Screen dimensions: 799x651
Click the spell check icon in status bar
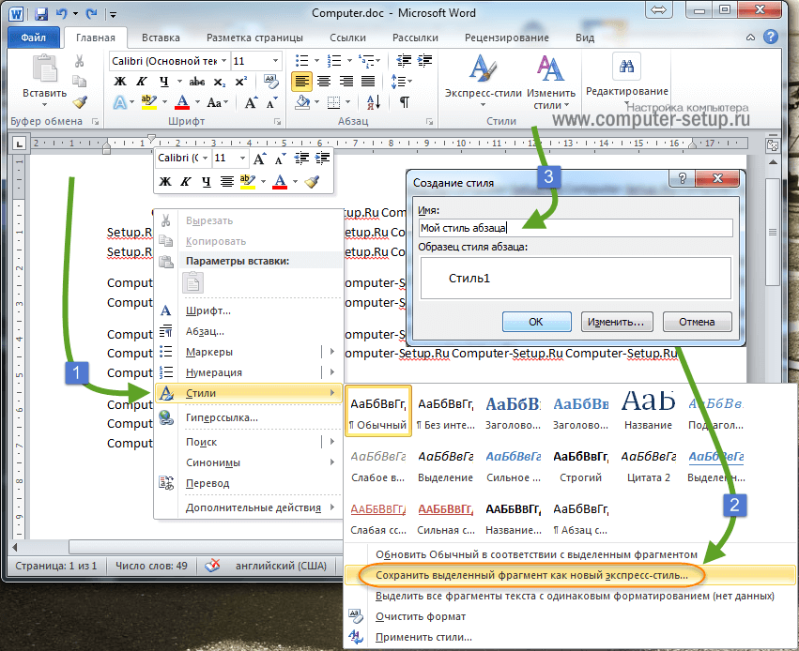coord(212,566)
